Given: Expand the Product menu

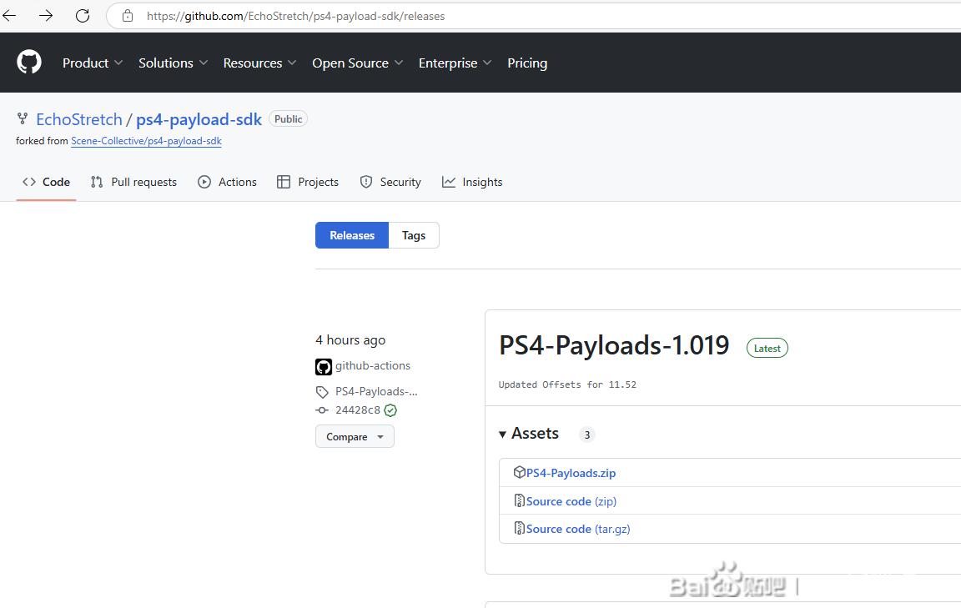Looking at the screenshot, I should (x=93, y=63).
